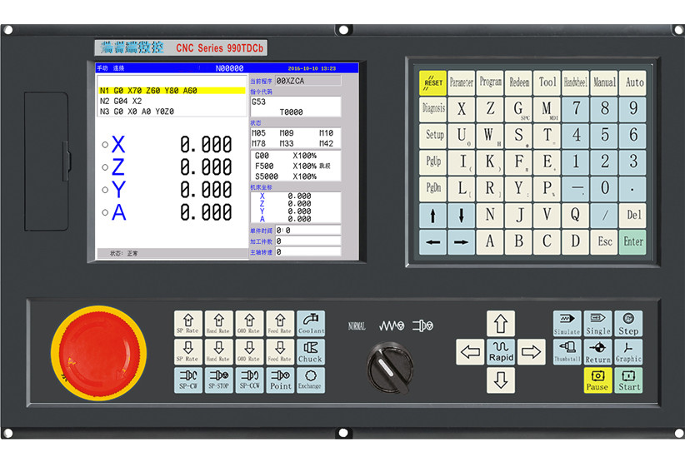Select the X axis radio indicator
The image size is (685, 472).
(105, 145)
